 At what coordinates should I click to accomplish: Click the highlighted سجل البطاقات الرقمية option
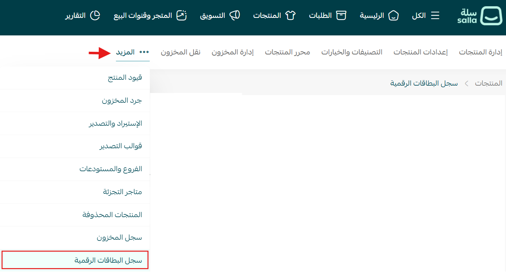point(114,260)
